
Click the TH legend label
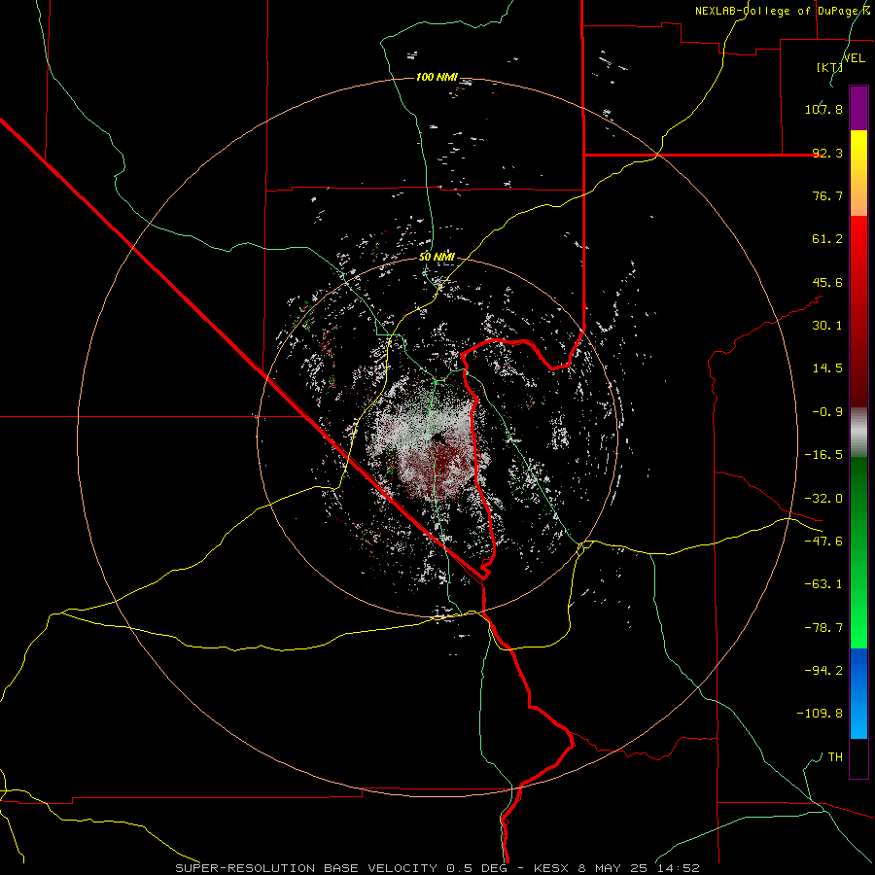click(x=835, y=756)
